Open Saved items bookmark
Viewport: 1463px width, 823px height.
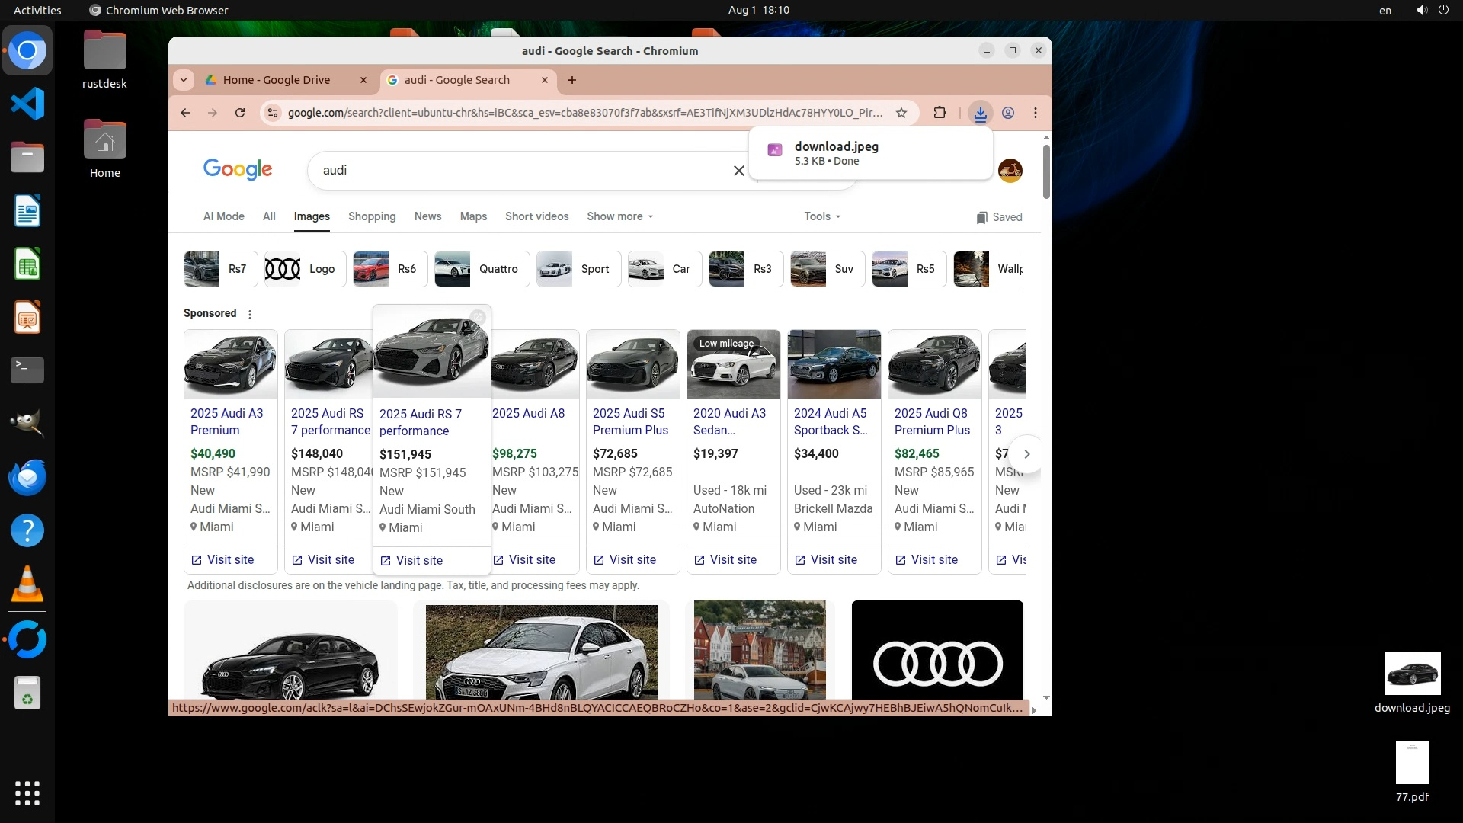point(998,217)
